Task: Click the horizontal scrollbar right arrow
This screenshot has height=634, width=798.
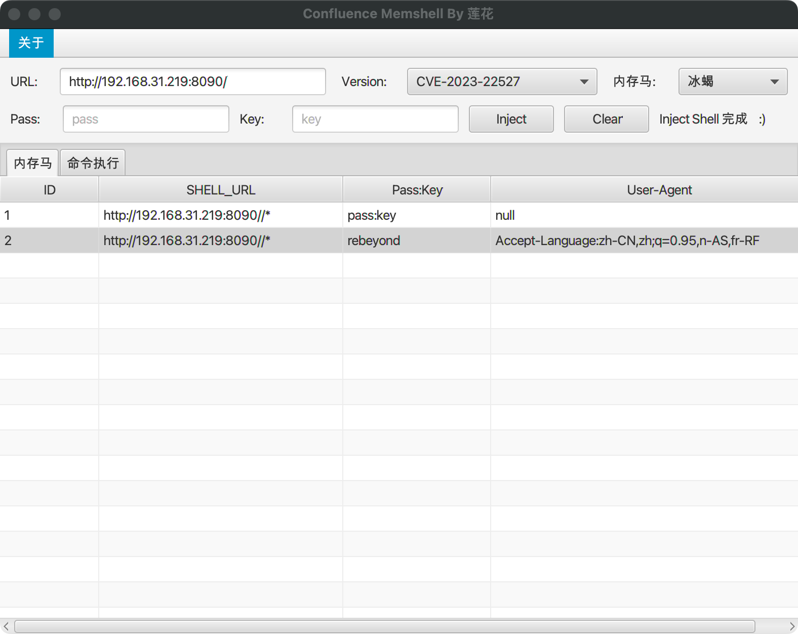Action: pyautogui.click(x=792, y=626)
